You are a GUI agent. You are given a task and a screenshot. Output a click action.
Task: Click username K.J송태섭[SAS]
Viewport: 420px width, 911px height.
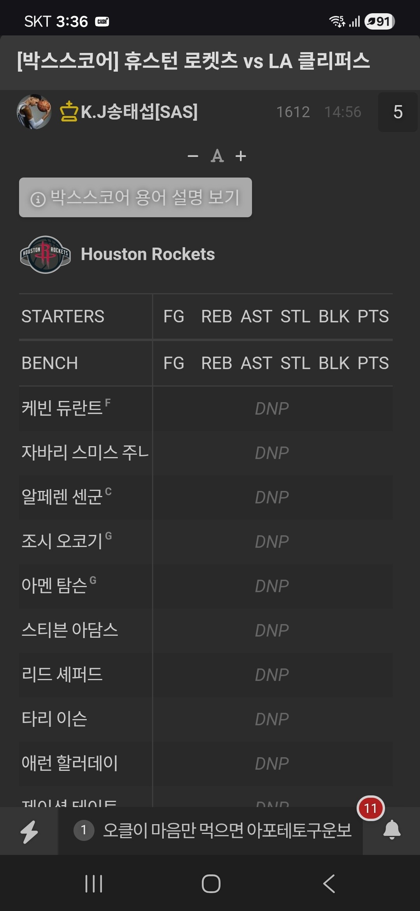(139, 112)
